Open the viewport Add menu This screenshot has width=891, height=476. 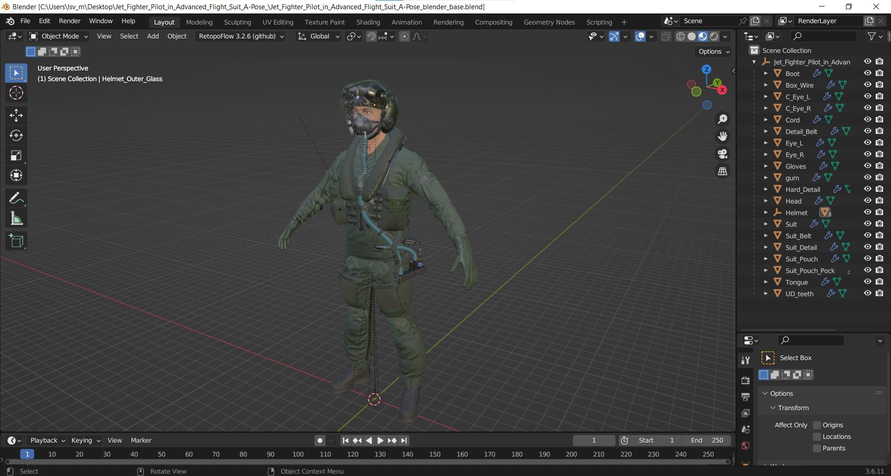pos(153,36)
